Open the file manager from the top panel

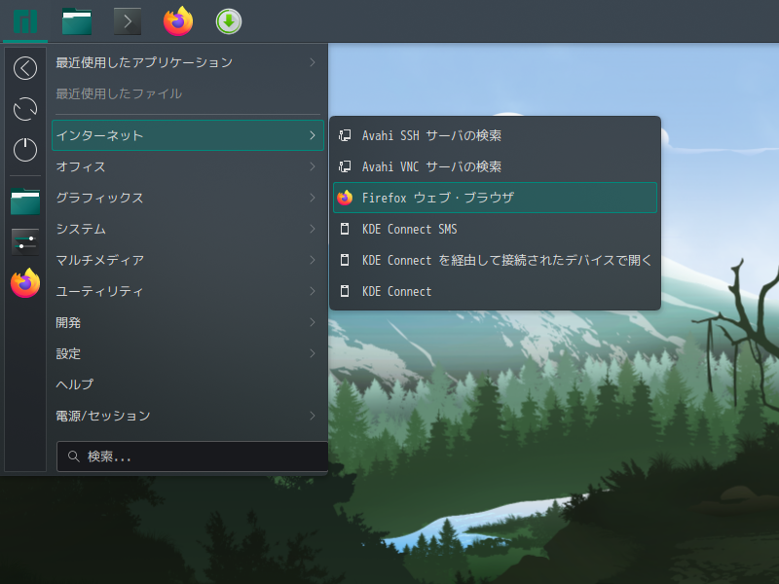77,21
